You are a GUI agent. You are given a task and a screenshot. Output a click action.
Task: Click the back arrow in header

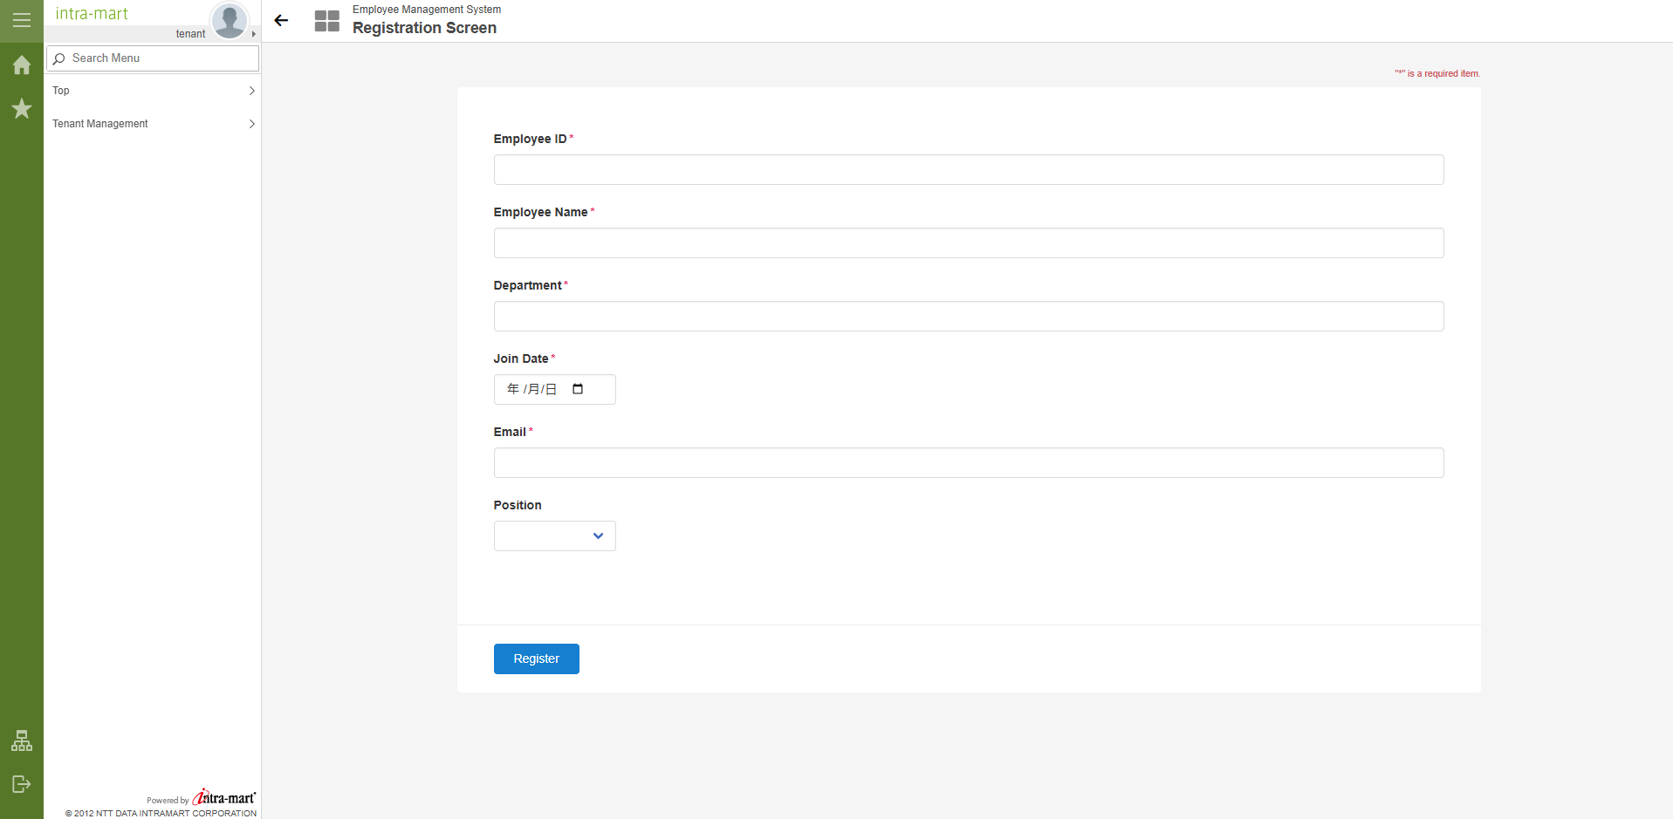[x=281, y=21]
